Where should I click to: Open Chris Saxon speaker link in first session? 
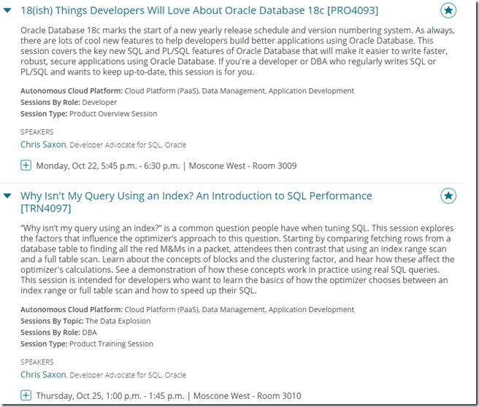(44, 144)
